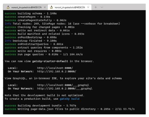Click the 'bootstrap finished - 9.100s' line
This screenshot has height=117, width=149.
tap(31, 41)
